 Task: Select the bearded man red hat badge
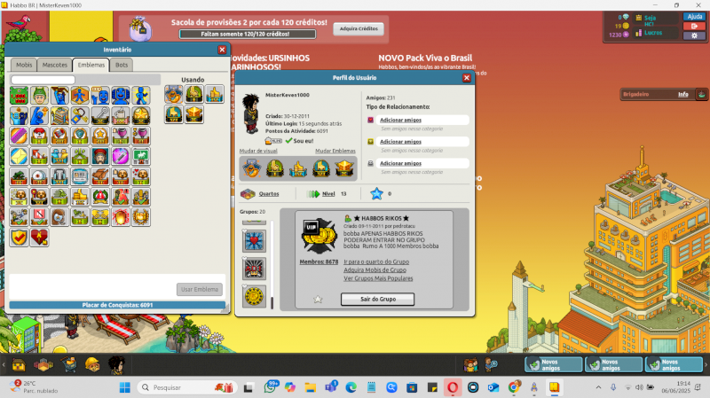(x=100, y=157)
